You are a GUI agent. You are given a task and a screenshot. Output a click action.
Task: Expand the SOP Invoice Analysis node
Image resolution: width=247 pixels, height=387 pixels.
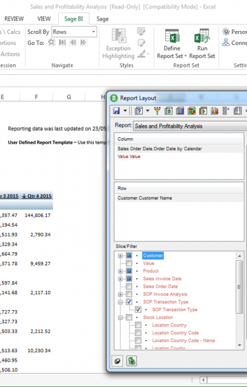pos(120,294)
